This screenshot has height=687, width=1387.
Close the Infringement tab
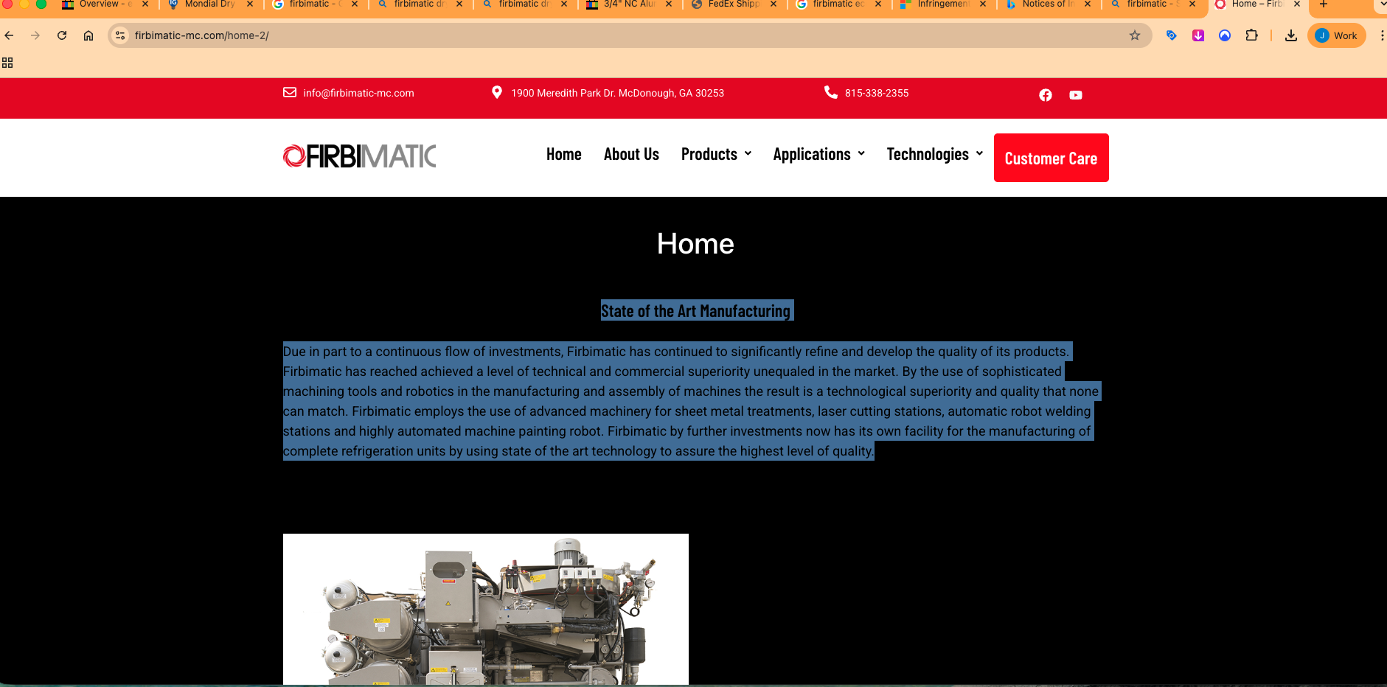[x=983, y=4]
